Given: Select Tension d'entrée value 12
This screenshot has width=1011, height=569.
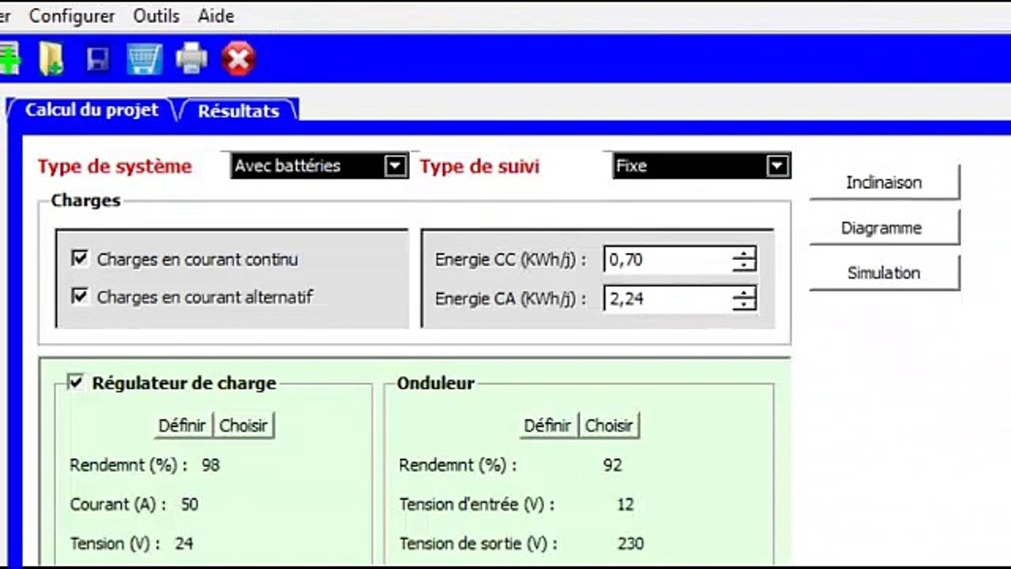Looking at the screenshot, I should (x=626, y=504).
